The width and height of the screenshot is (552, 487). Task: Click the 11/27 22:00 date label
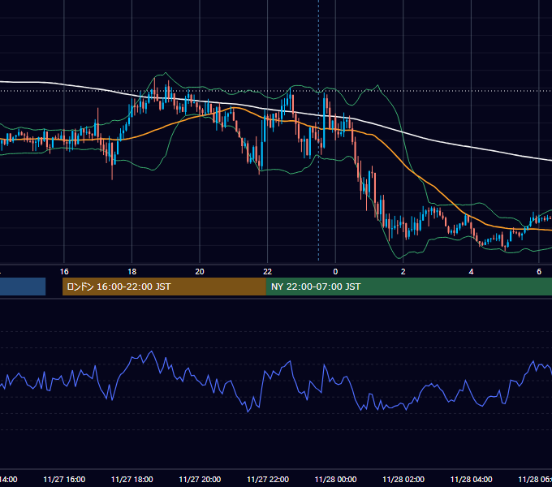click(268, 479)
